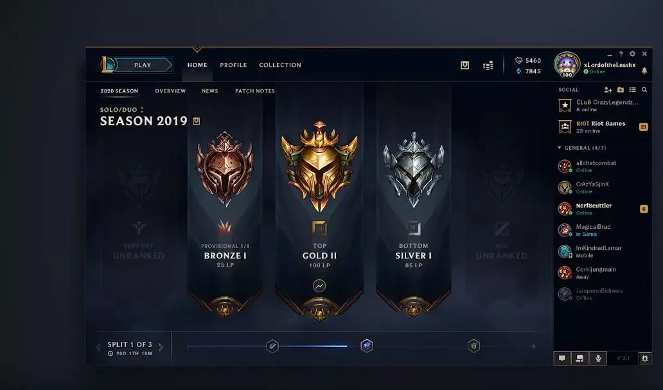
Task: Click the PLAY button
Action: click(x=143, y=65)
